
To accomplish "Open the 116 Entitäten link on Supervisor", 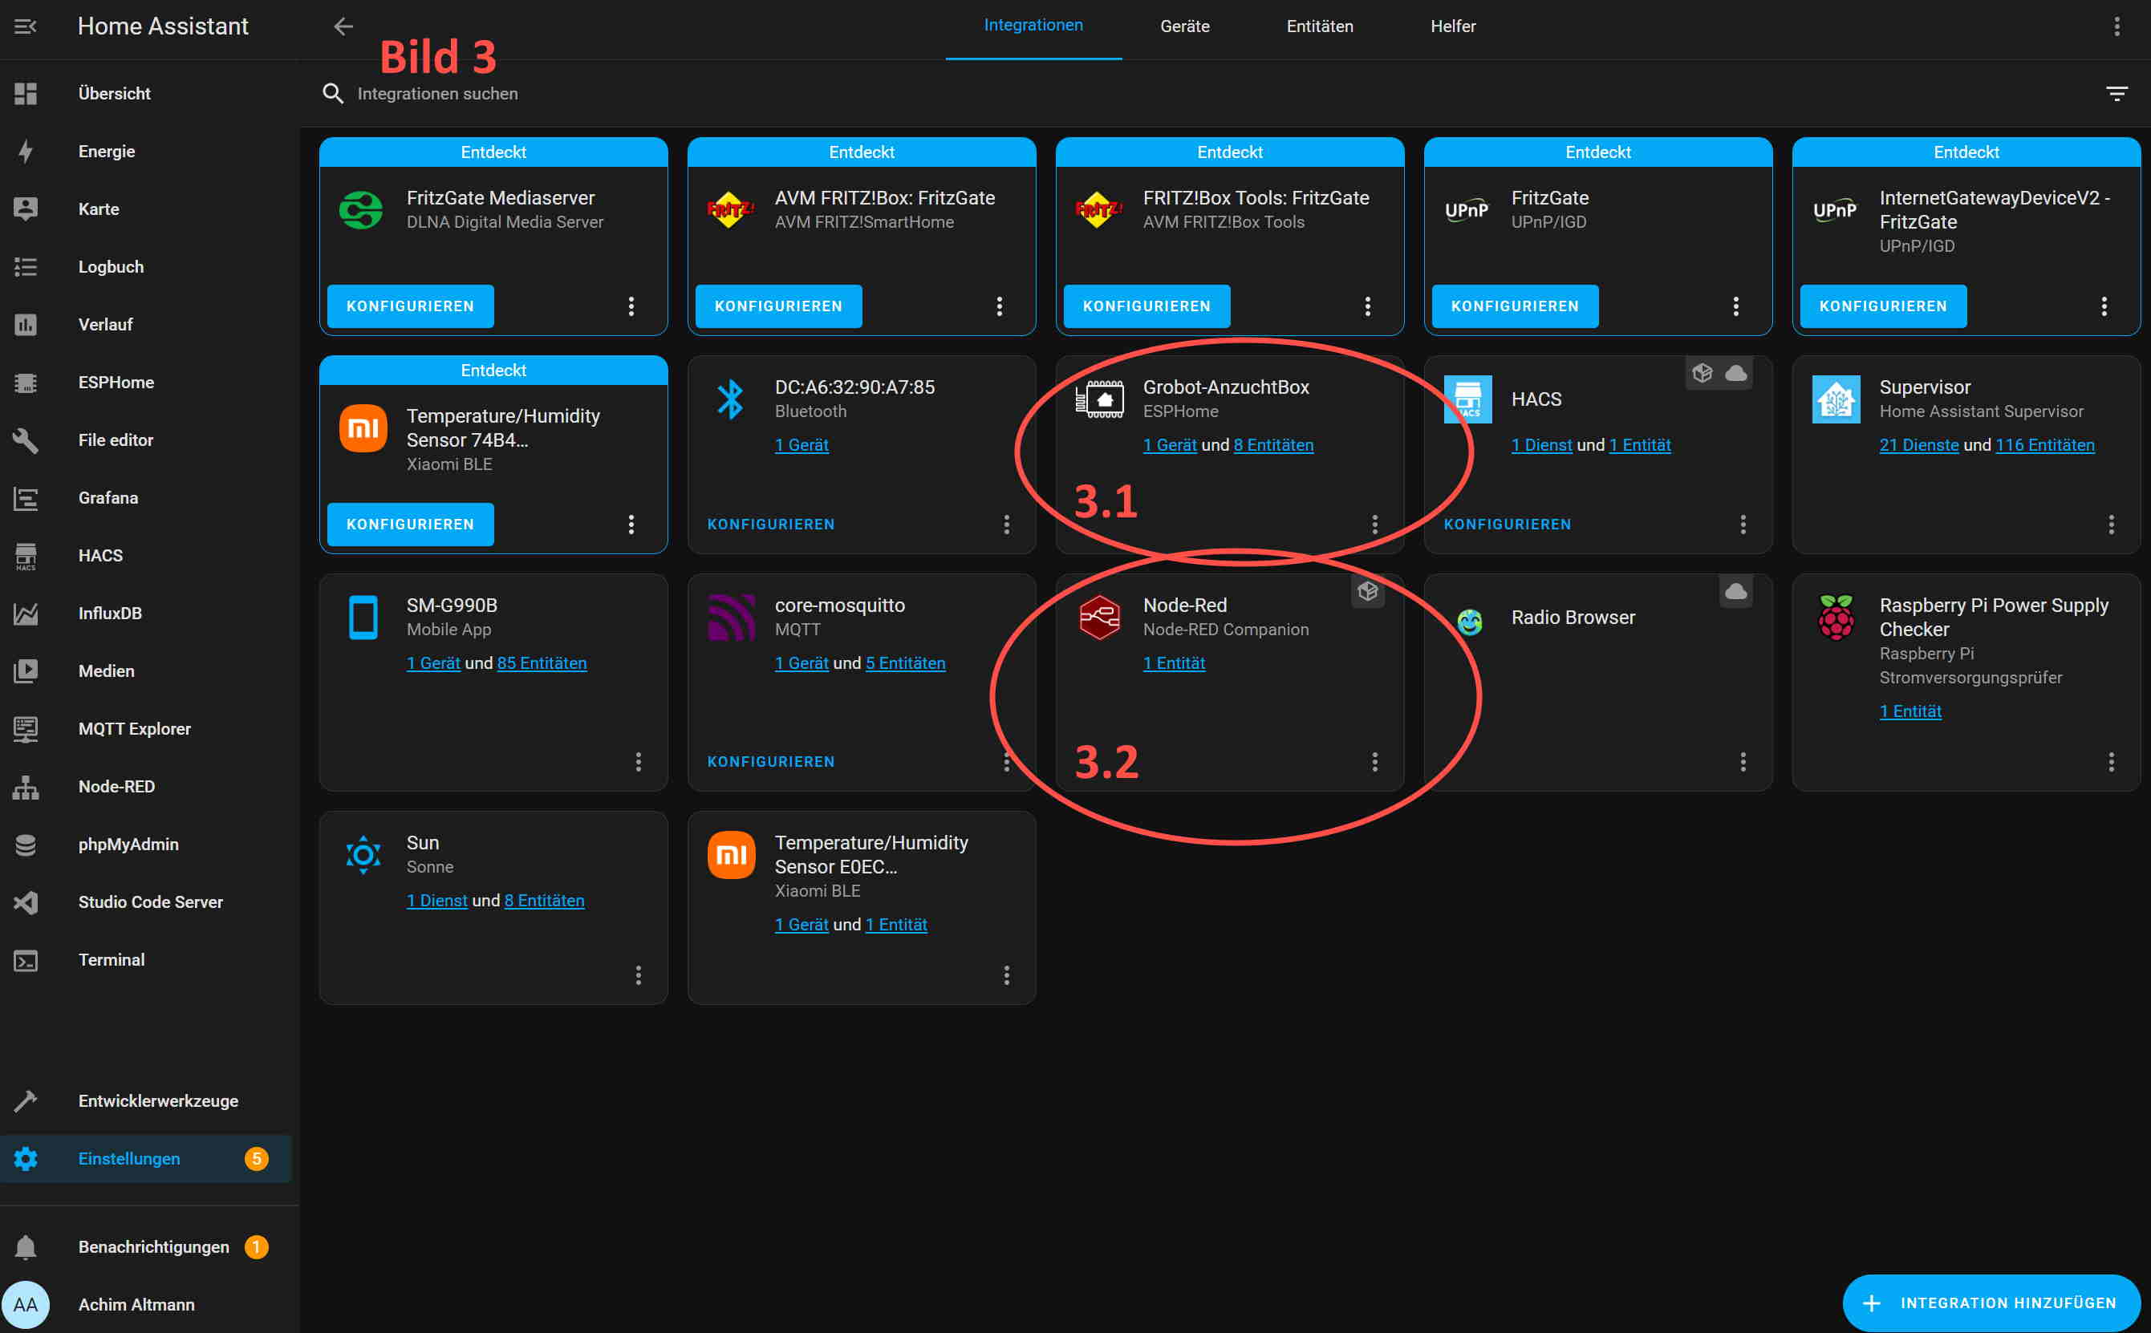I will [x=2045, y=444].
